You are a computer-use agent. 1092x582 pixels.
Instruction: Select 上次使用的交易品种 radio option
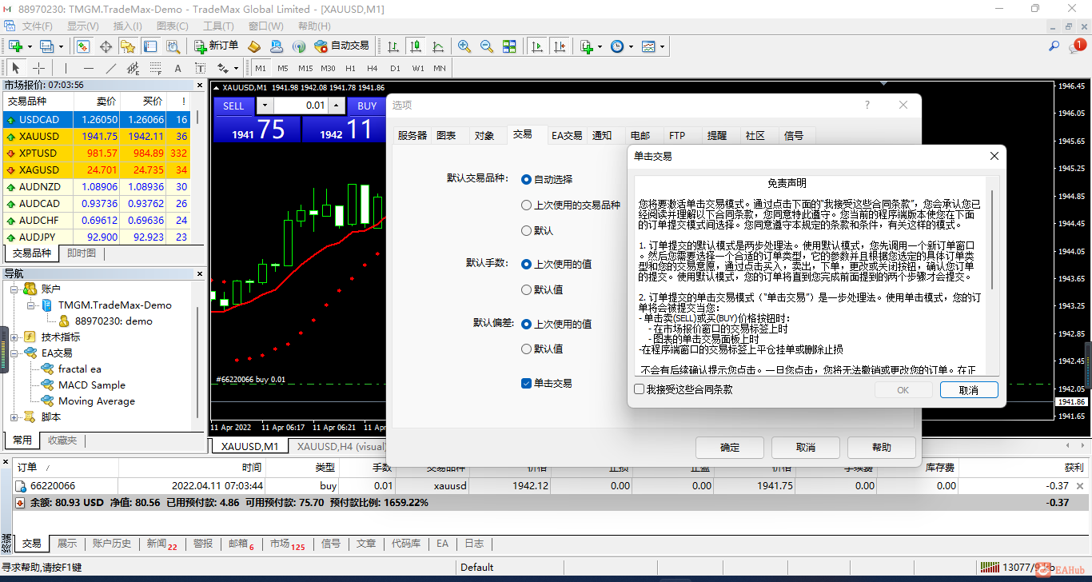point(526,205)
